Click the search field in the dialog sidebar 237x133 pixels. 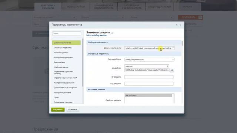coord(67,34)
